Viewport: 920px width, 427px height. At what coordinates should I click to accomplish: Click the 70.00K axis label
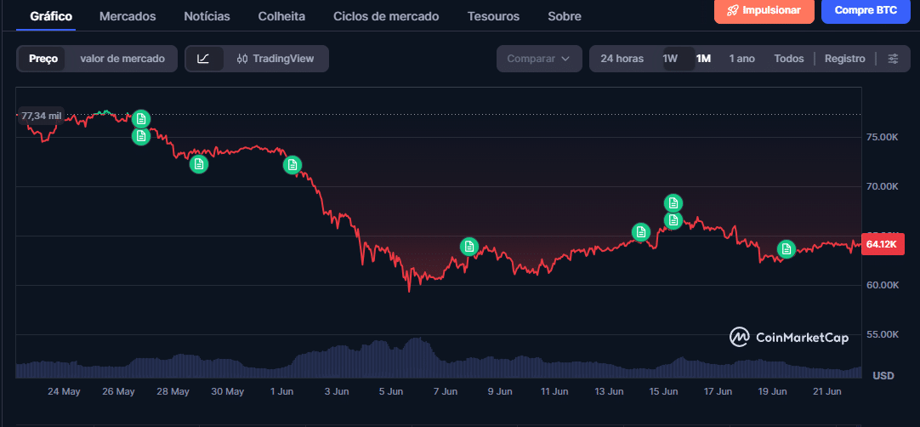883,186
